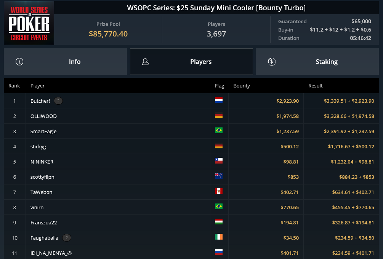Sort by the Rank column header

14,86
